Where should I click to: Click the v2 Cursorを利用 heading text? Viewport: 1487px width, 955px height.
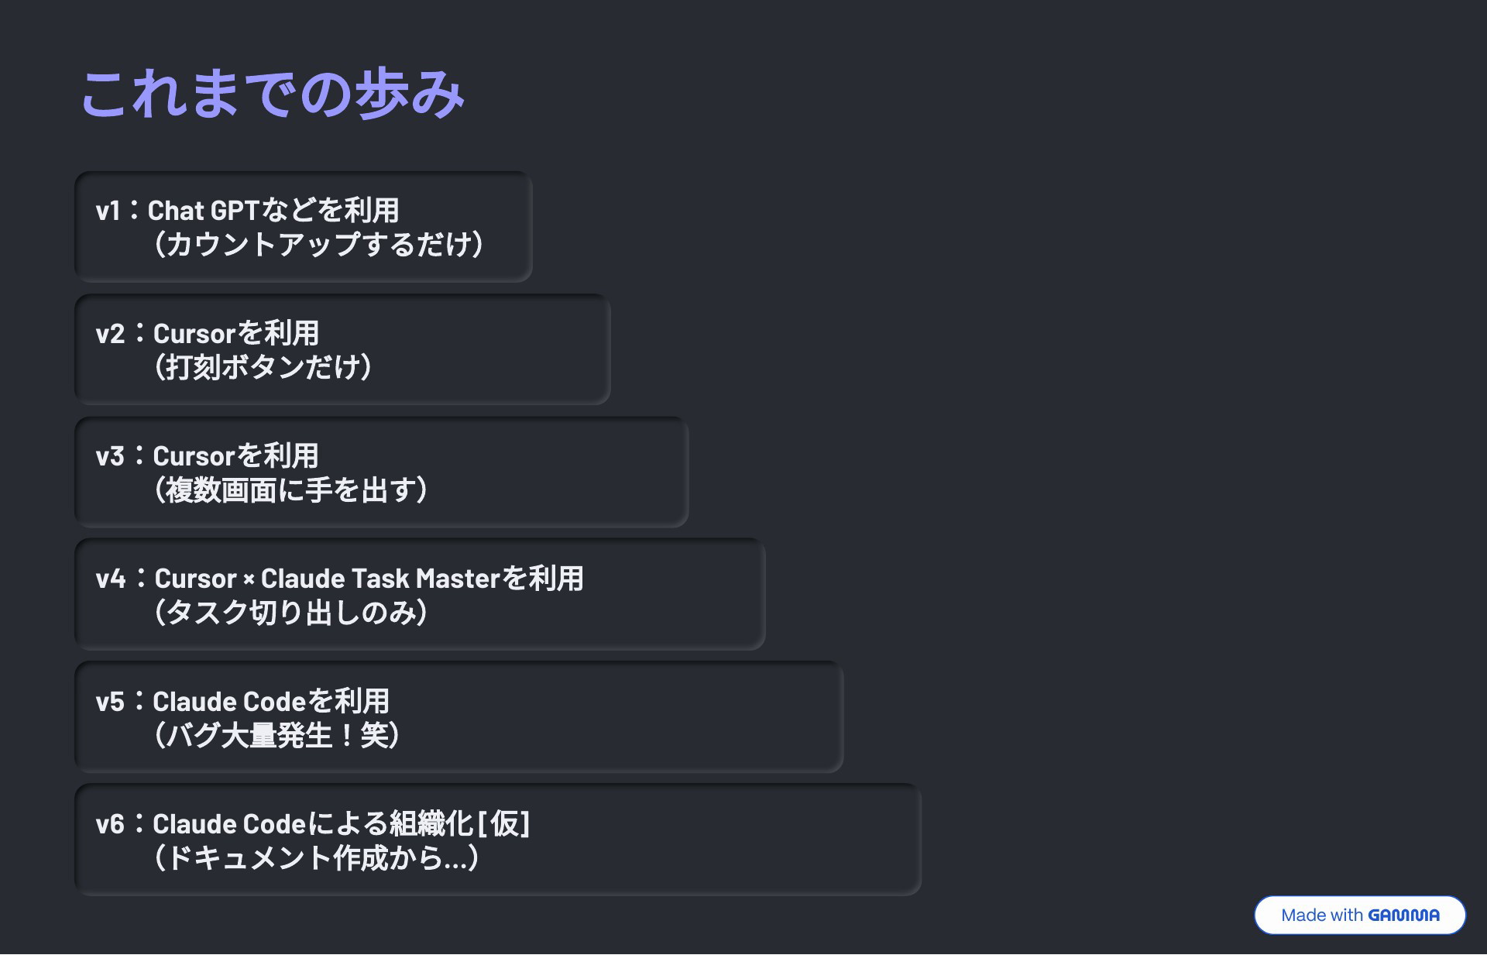tap(208, 333)
